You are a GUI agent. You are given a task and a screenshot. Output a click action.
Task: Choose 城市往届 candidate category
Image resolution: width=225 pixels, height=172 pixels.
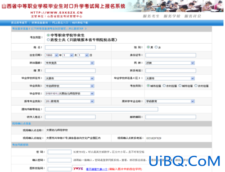[180, 86]
